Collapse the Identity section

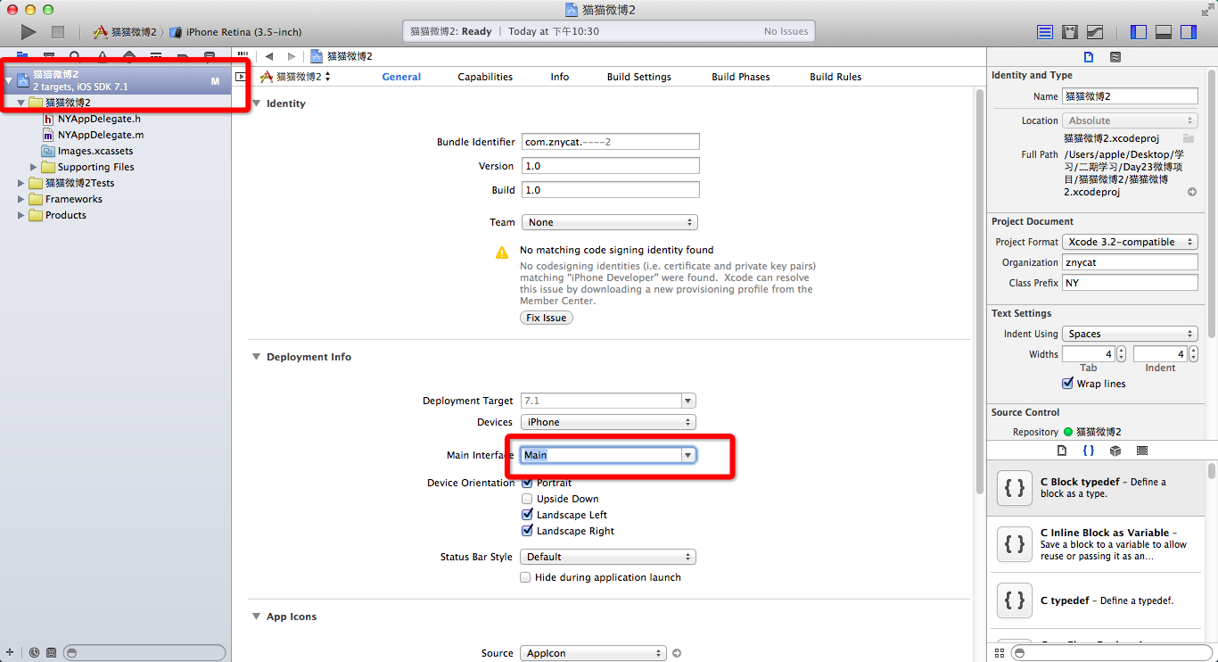point(257,103)
